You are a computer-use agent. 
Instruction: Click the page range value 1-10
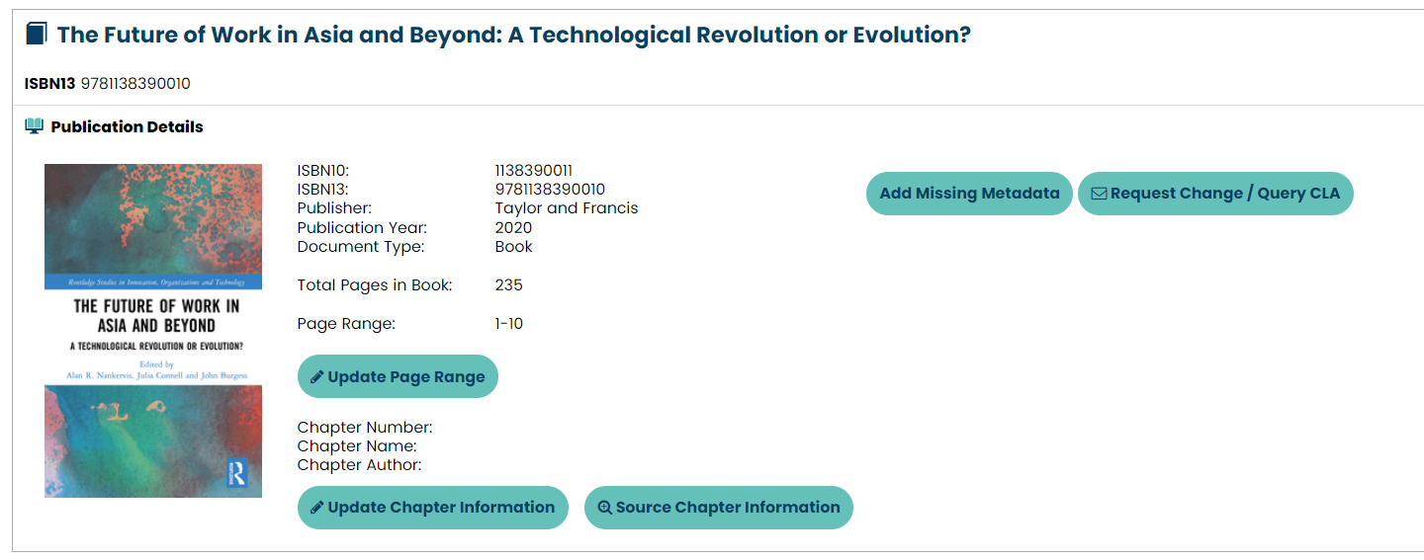[509, 324]
